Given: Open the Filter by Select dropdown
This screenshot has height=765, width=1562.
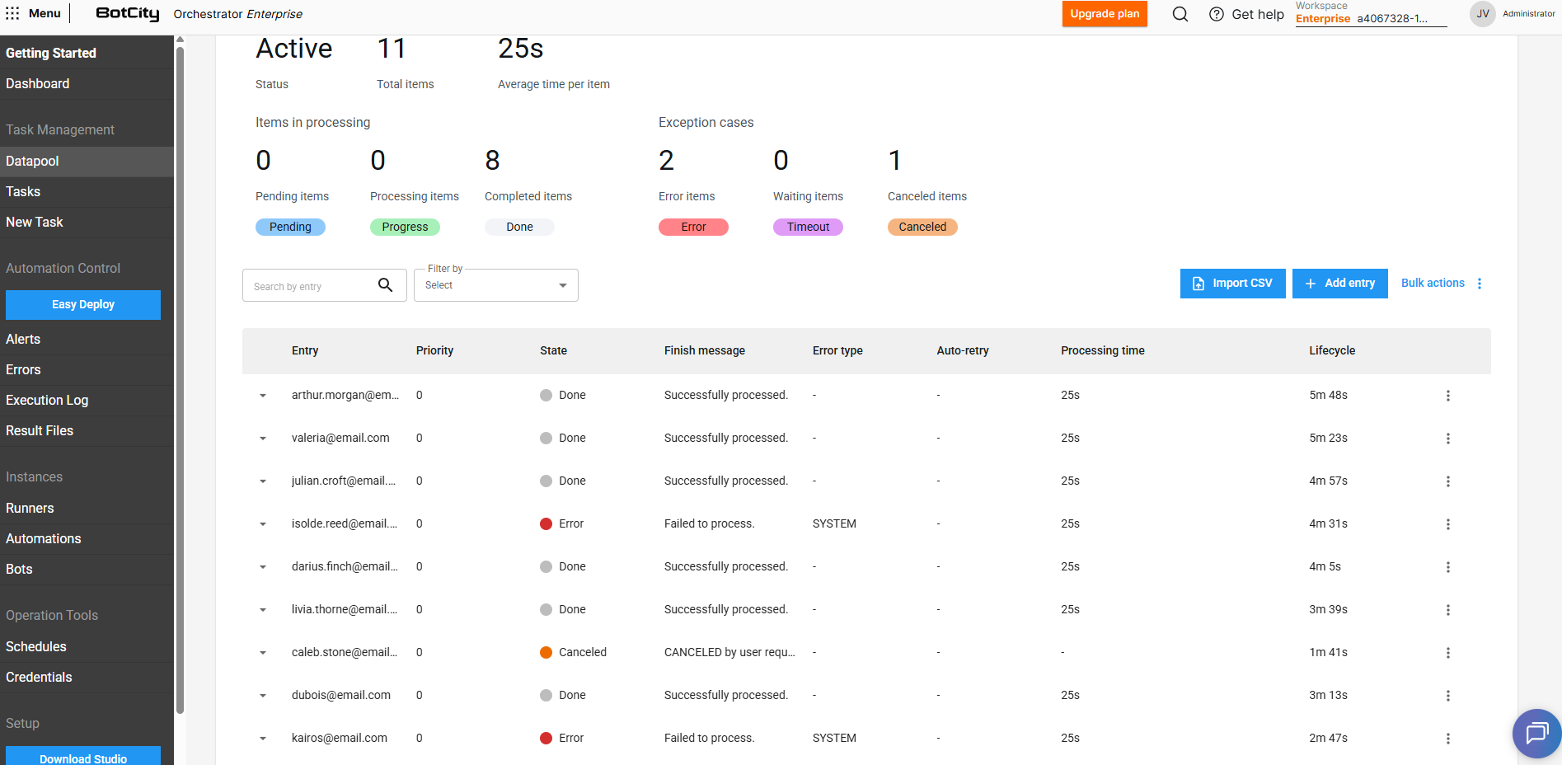Looking at the screenshot, I should click(x=495, y=285).
